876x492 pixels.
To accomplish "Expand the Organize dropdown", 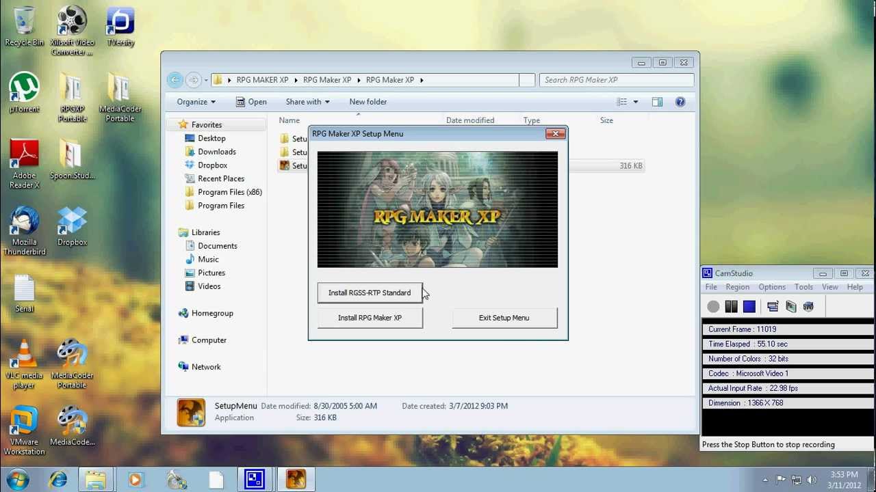I will pyautogui.click(x=196, y=102).
